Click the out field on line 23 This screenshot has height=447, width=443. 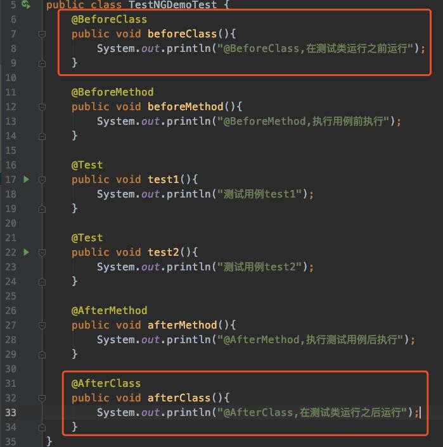coord(150,267)
